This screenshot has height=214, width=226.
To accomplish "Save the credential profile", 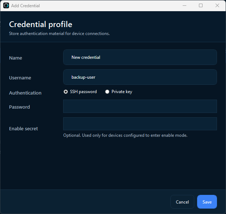I will tap(207, 202).
